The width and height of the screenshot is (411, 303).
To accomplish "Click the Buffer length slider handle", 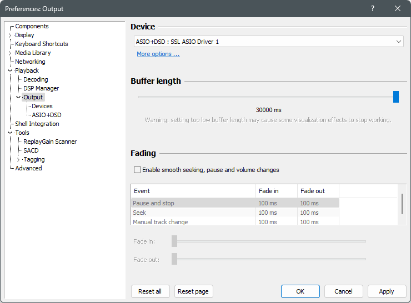I will (x=396, y=97).
